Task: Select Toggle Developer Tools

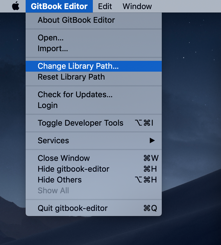Action: click(81, 123)
